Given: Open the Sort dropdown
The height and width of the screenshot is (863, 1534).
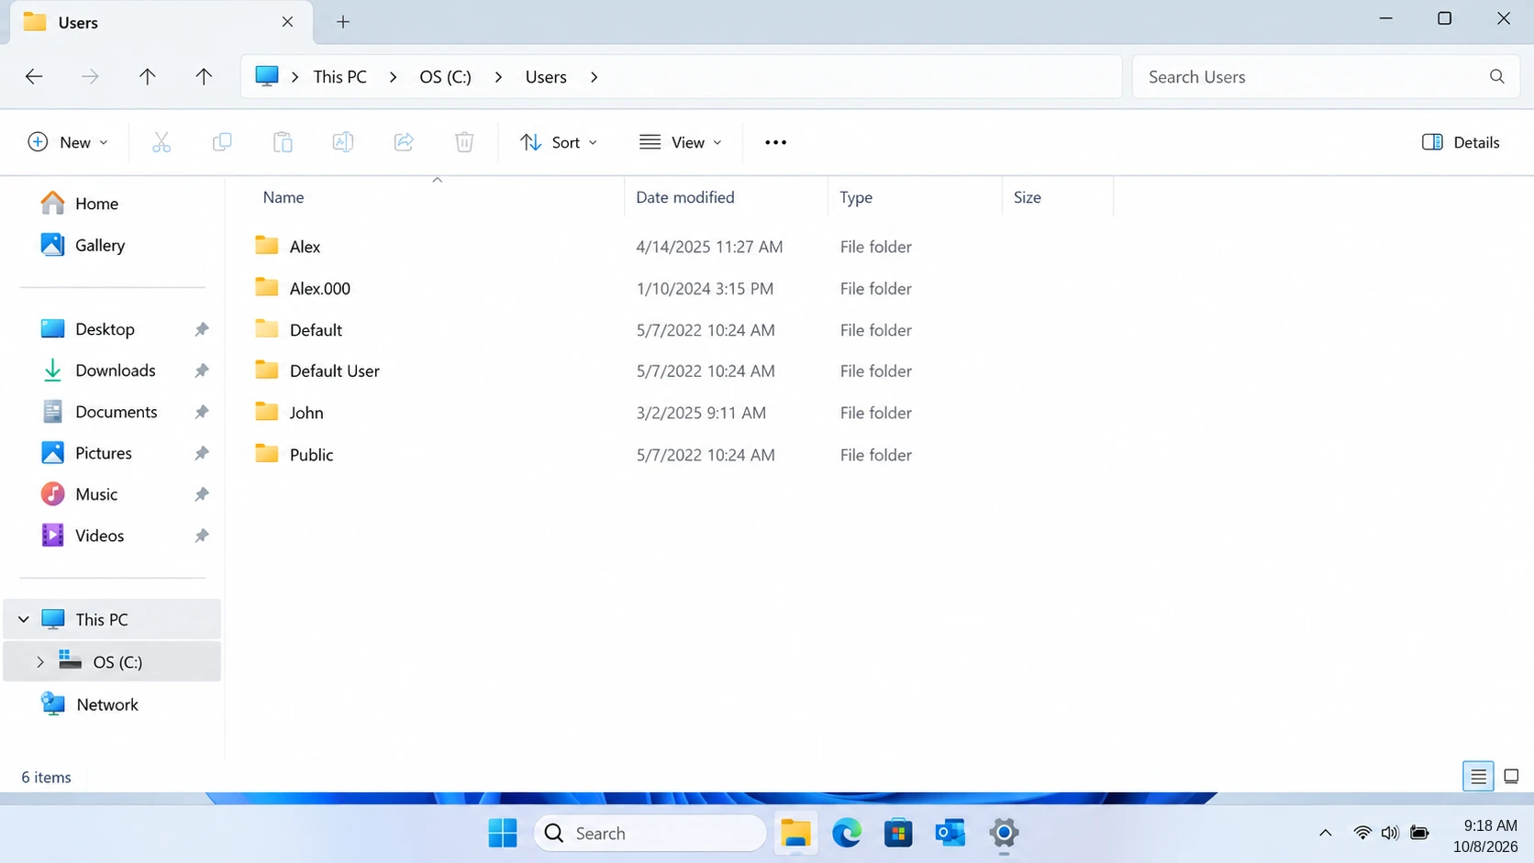Looking at the screenshot, I should click(559, 142).
